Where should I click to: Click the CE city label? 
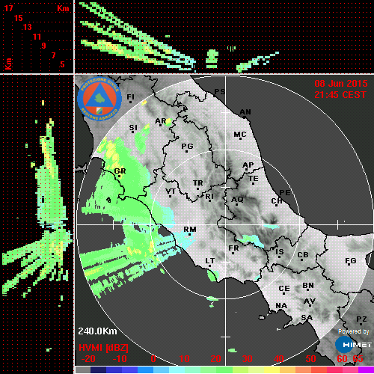coord(284,289)
